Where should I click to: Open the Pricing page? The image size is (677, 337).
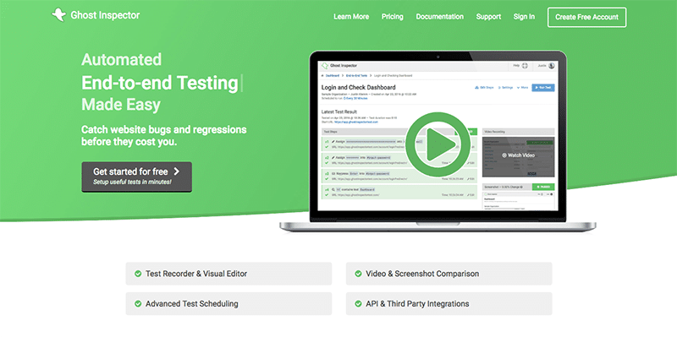pyautogui.click(x=392, y=17)
